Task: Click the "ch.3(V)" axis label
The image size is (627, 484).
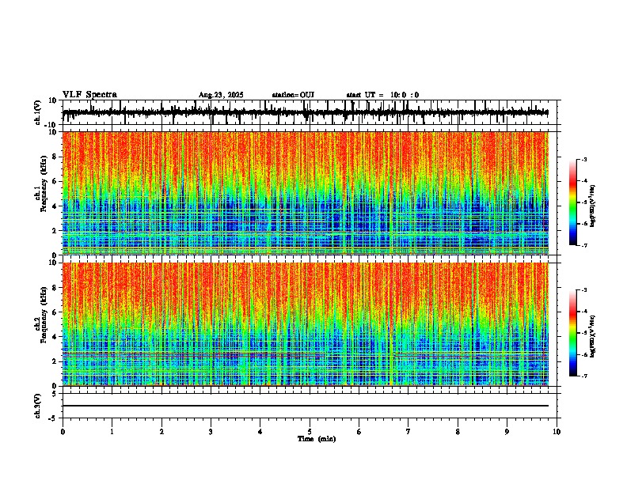Action: point(38,406)
